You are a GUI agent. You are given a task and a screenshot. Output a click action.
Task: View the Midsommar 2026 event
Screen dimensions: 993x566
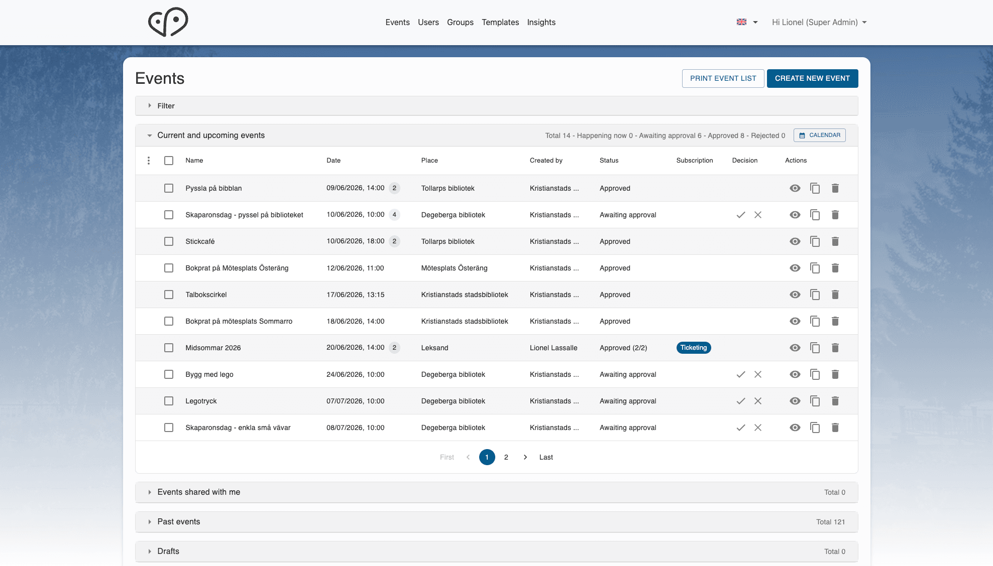795,348
